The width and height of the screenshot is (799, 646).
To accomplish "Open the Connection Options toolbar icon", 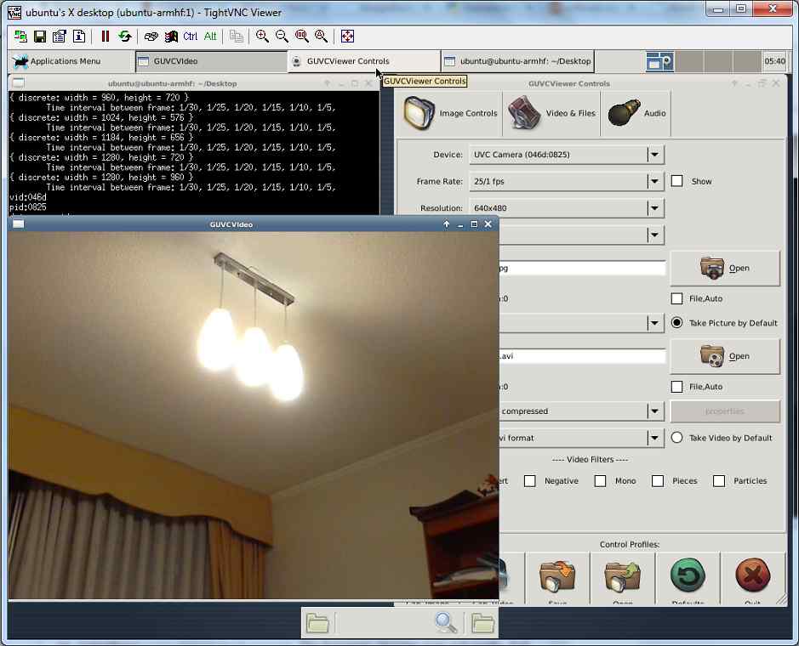I will pos(59,37).
